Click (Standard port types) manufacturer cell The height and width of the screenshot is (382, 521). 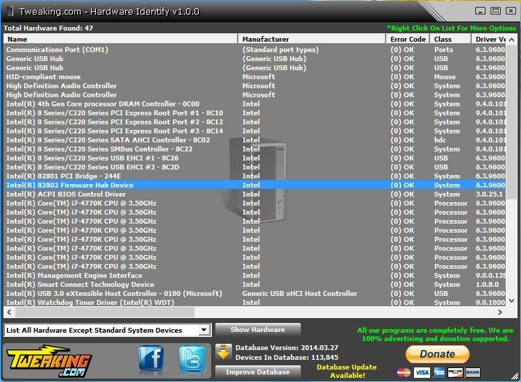pos(281,49)
